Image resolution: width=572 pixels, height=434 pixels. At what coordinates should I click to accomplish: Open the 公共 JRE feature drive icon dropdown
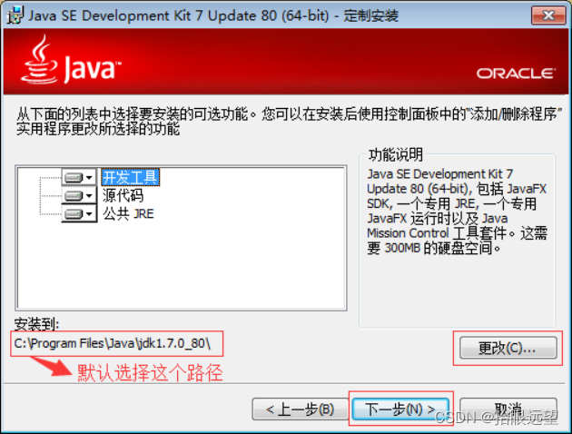click(79, 213)
